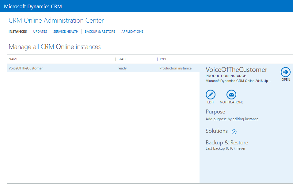The height and width of the screenshot is (186, 293).
Task: Click the 'Last backup (UTC): never' text
Action: coord(225,148)
